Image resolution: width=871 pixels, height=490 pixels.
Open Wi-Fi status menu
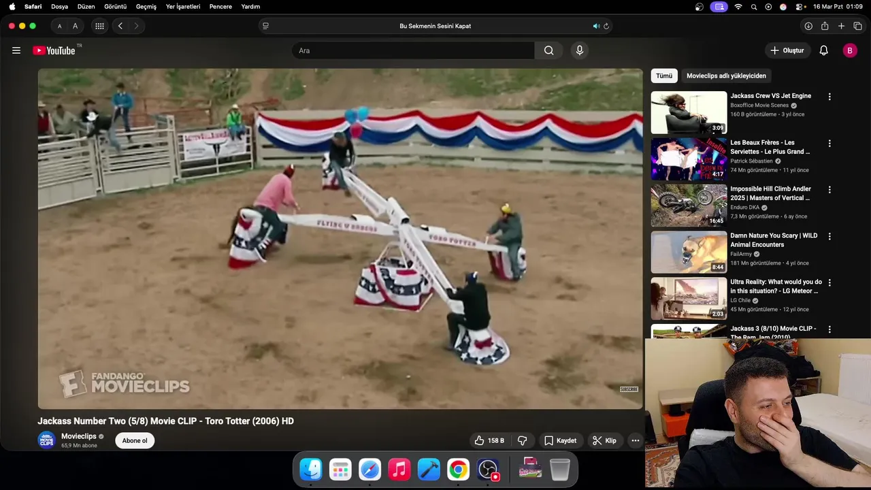738,7
